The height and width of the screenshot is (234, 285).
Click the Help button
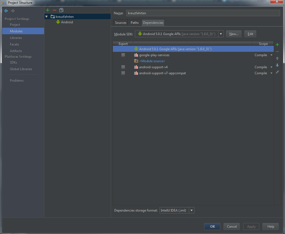(270, 227)
